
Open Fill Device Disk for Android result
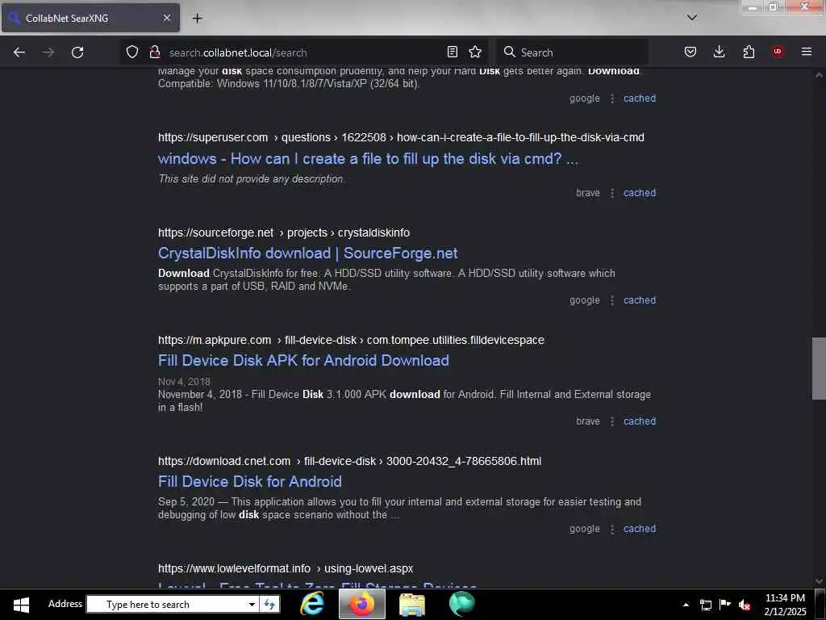(x=250, y=481)
